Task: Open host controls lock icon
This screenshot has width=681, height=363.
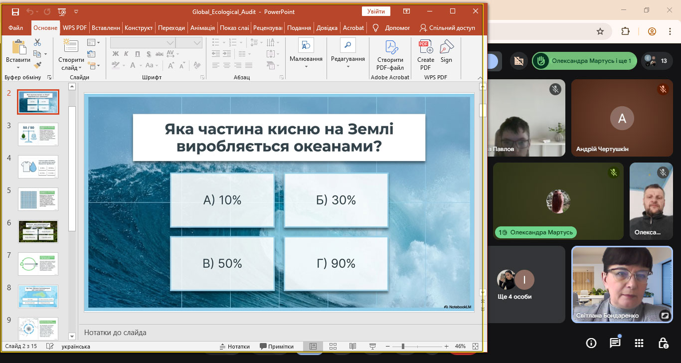Action: [x=663, y=343]
